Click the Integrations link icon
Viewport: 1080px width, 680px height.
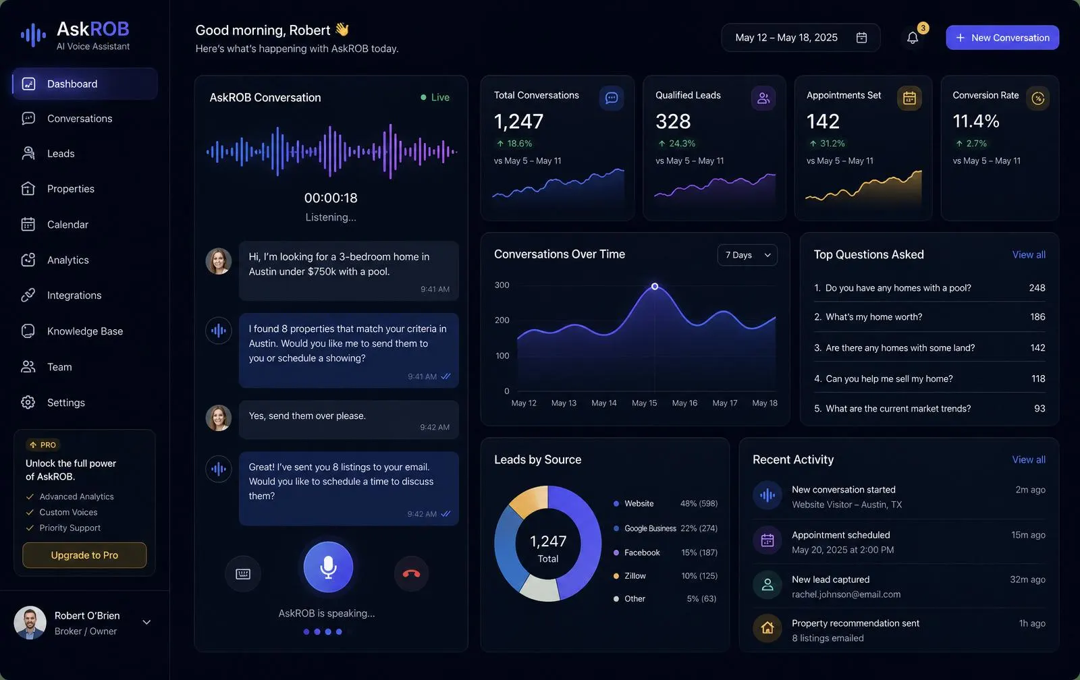click(28, 295)
